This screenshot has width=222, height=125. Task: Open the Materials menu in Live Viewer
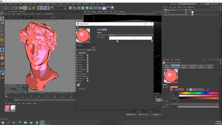pos(25,14)
